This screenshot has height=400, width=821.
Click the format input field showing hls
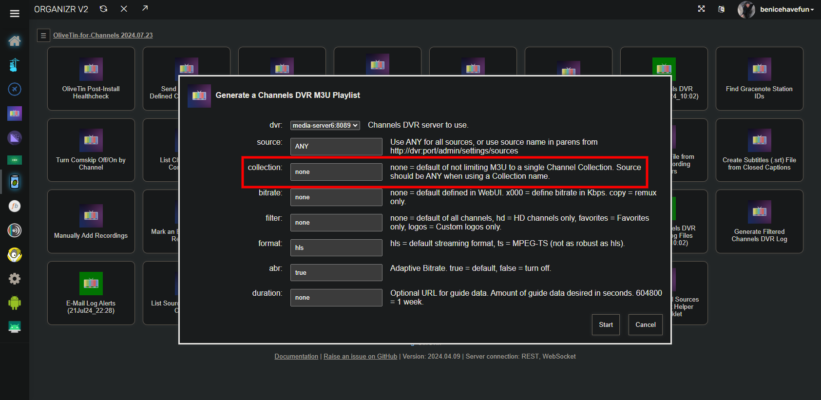point(336,248)
